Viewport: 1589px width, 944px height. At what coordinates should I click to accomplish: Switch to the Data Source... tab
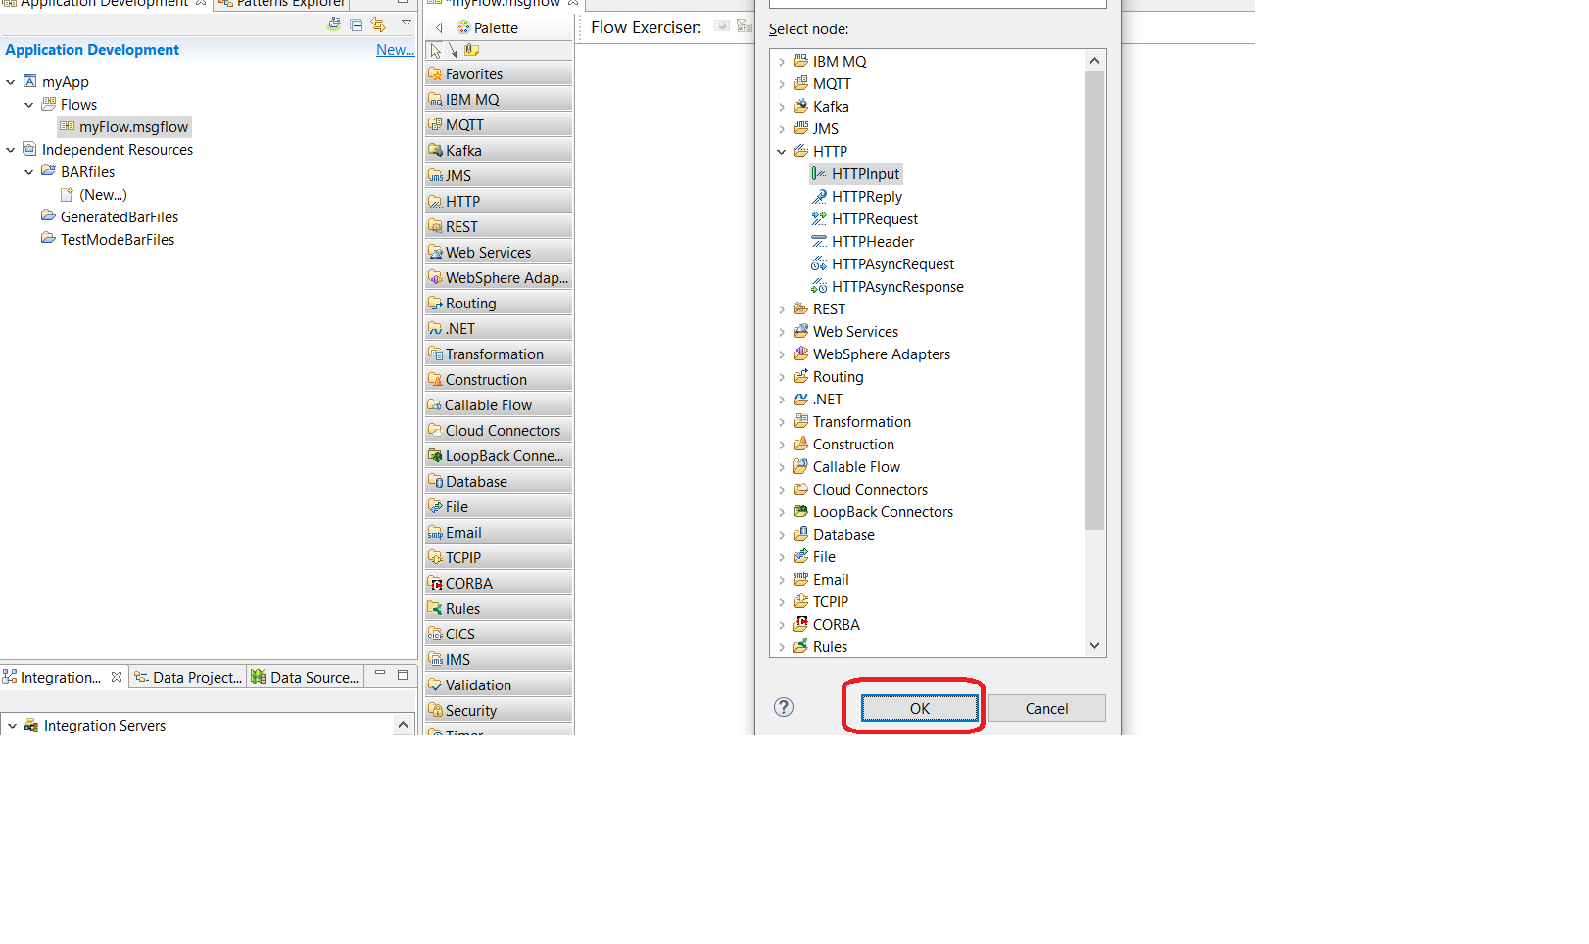tap(305, 677)
